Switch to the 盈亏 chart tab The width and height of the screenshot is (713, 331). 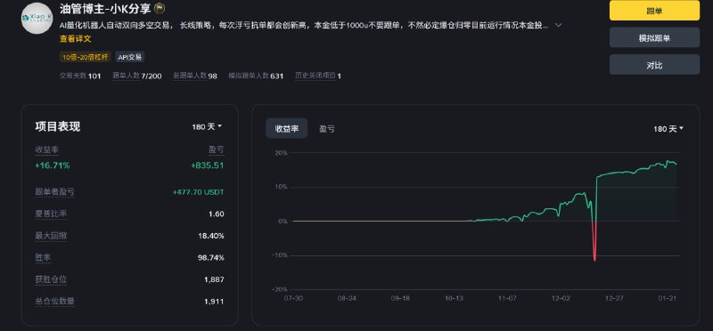pyautogui.click(x=326, y=129)
